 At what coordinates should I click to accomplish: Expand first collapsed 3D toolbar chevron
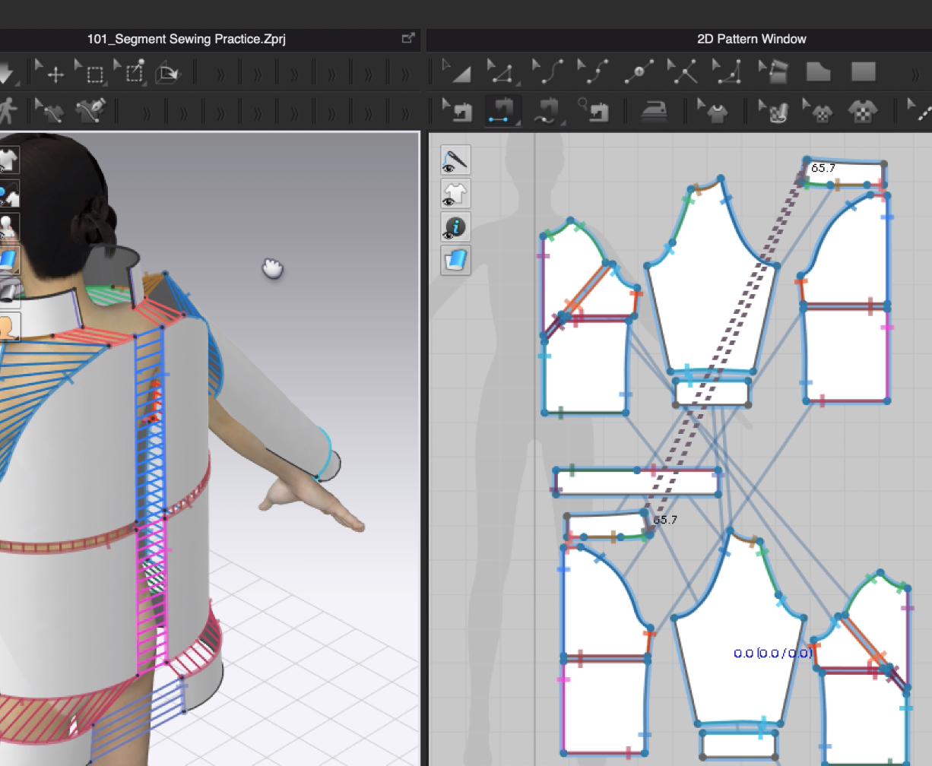pos(220,74)
